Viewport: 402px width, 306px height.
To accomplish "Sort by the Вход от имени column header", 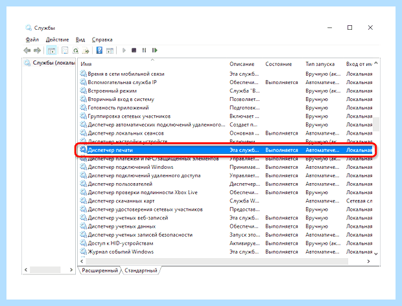I will click(x=359, y=64).
